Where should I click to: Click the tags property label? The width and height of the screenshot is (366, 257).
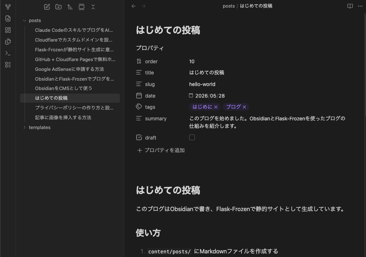click(x=150, y=107)
